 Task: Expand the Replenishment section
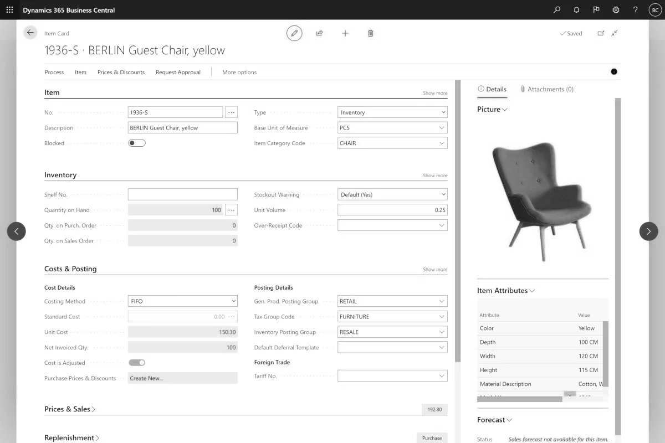(x=72, y=438)
